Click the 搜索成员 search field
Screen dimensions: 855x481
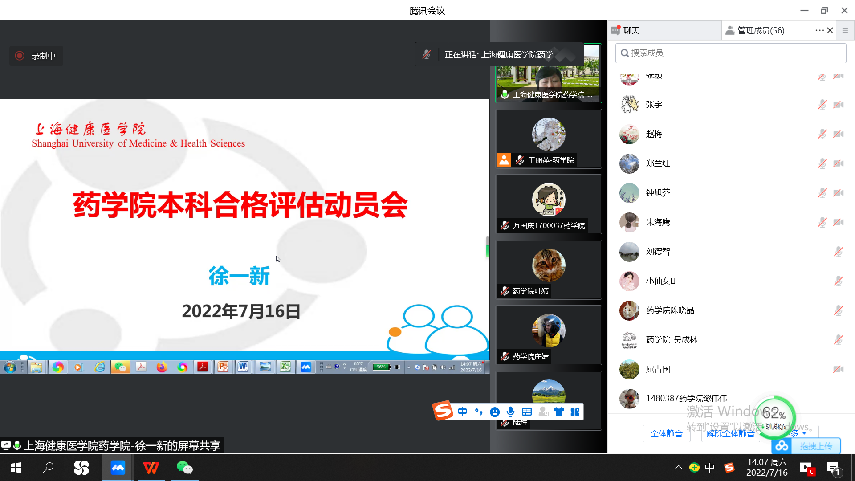(730, 53)
